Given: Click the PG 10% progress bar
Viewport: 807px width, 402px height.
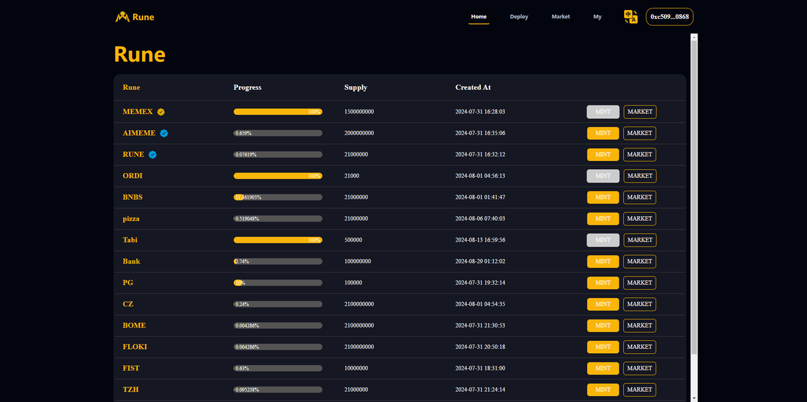Looking at the screenshot, I should (278, 283).
